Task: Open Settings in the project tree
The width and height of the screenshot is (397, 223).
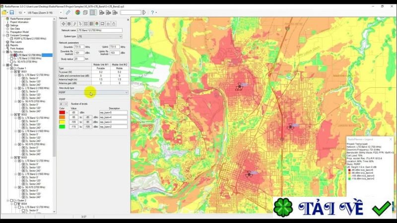Action: tap(14, 25)
